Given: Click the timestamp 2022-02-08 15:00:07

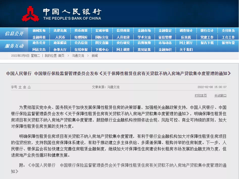Looking at the screenshot, I should 212,87.
